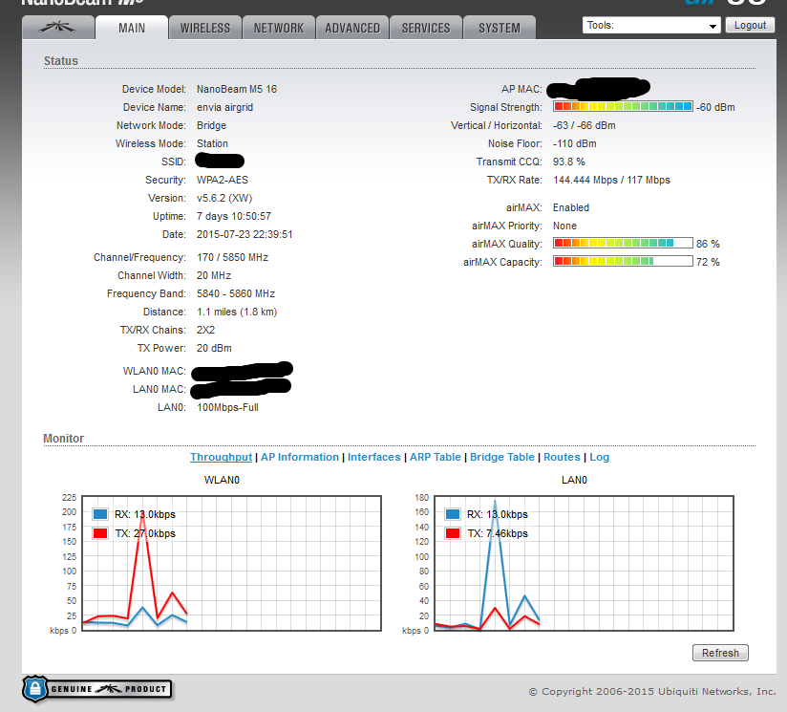Select the Throughput monitor link
Viewport: 787px width, 712px height.
(x=221, y=457)
